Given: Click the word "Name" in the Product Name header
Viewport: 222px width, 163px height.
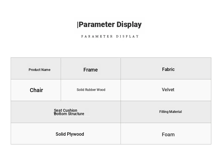Looking at the screenshot, I should click(46, 70).
